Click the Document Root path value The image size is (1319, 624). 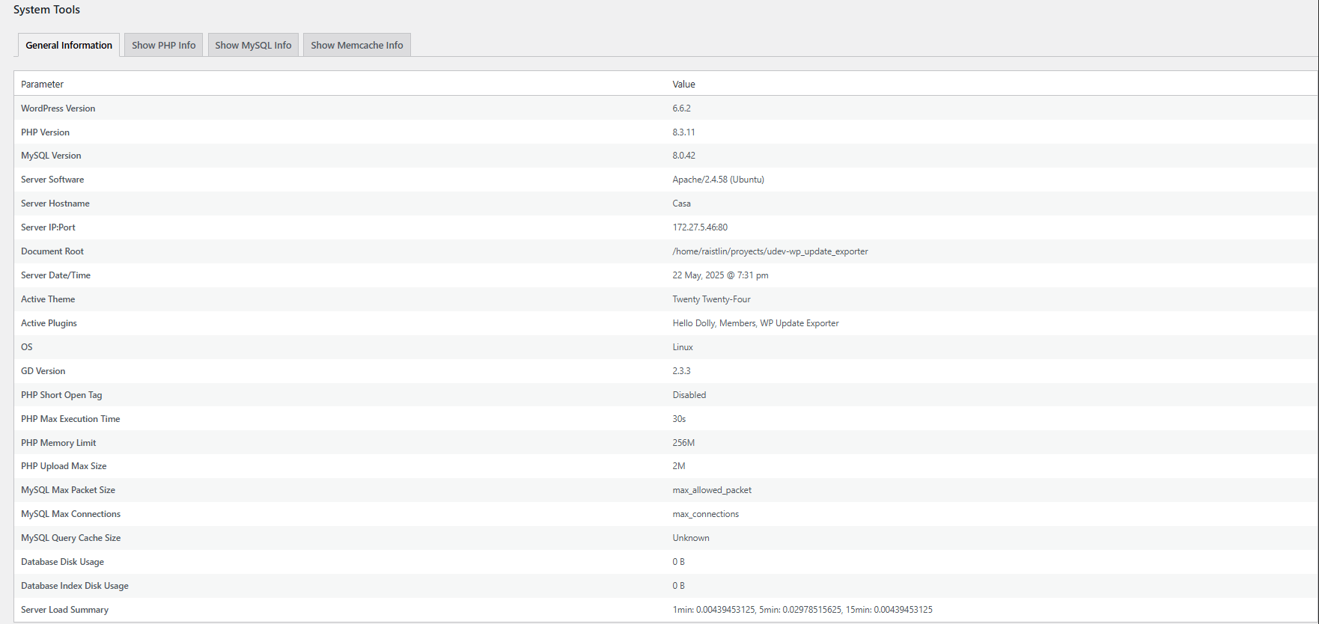(770, 251)
